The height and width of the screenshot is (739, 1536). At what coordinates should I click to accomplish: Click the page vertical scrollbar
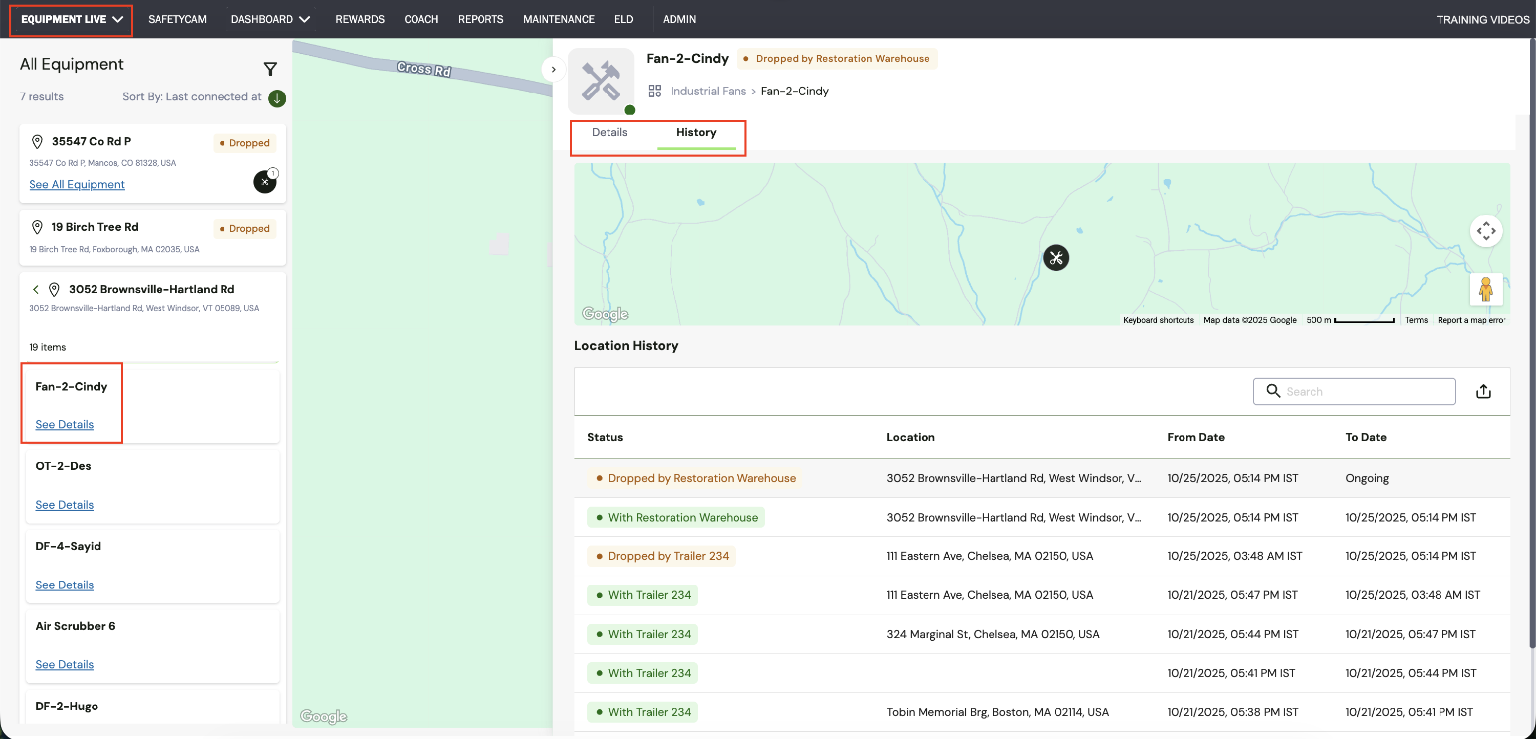[x=1531, y=343]
